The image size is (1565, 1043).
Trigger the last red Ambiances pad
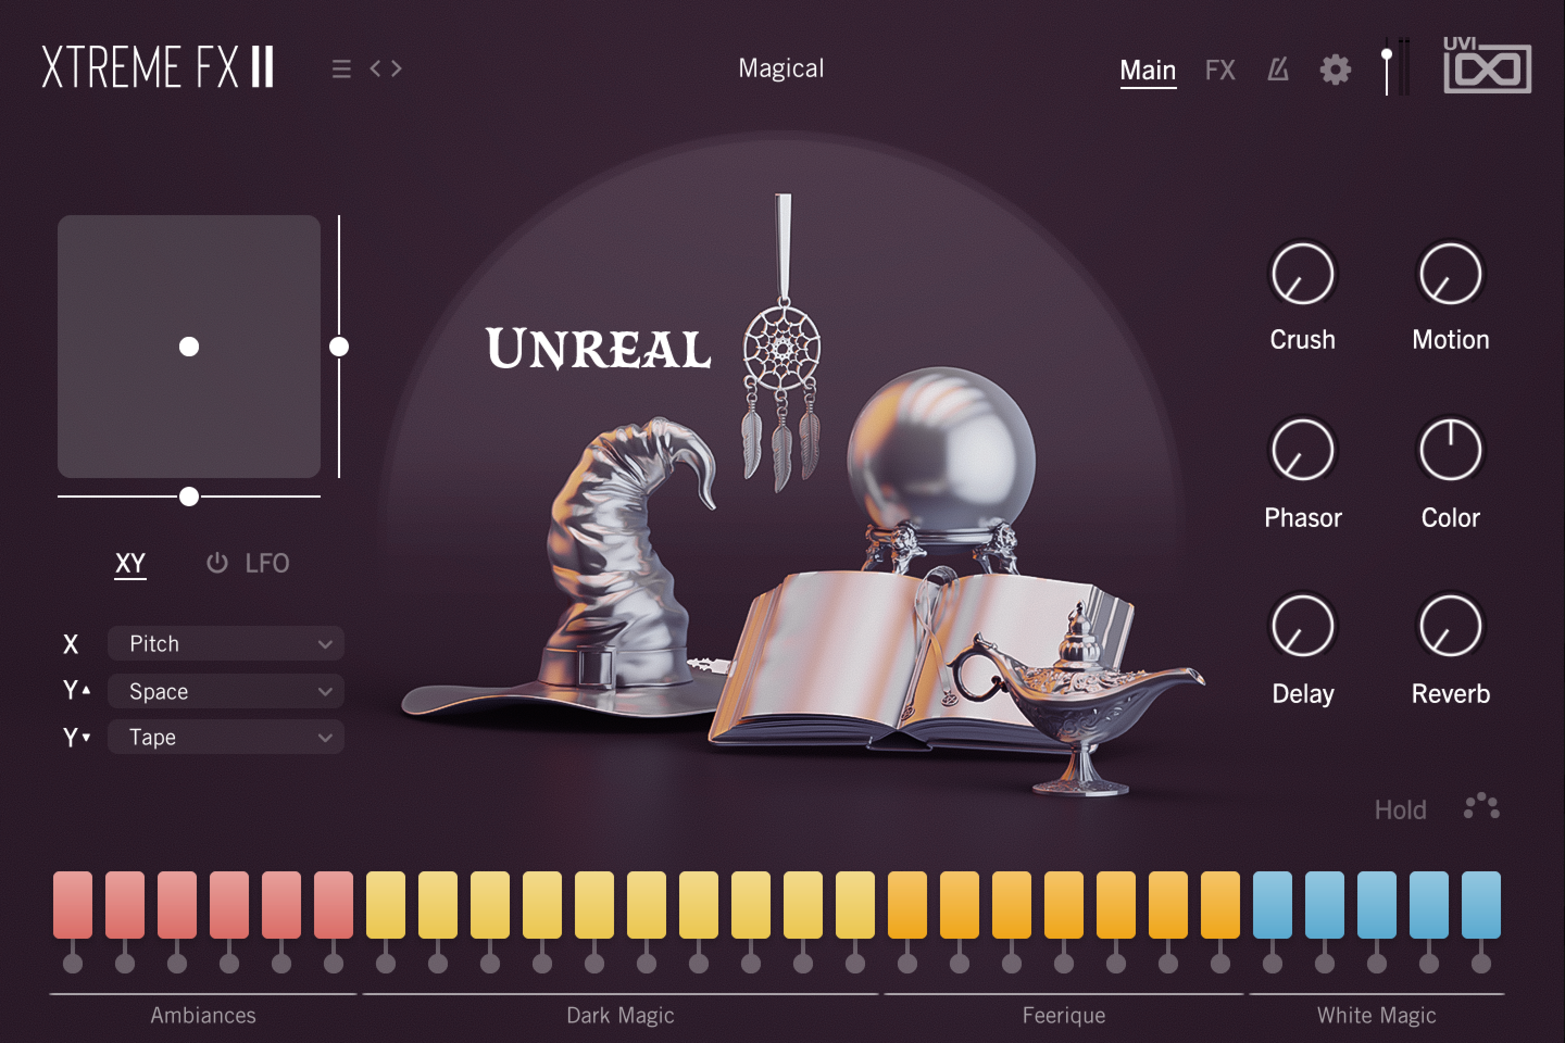(333, 904)
